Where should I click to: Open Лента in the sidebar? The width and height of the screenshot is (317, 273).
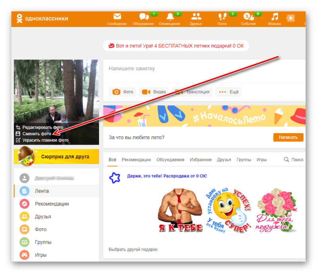(x=57, y=191)
